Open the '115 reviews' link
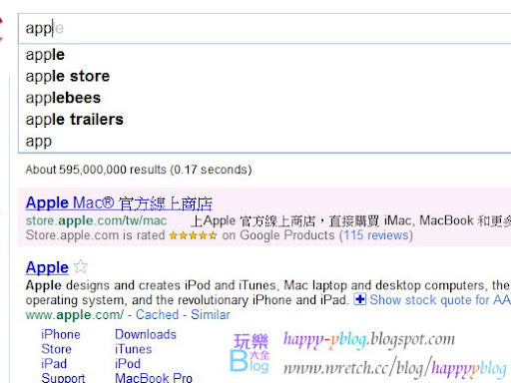This screenshot has height=383, width=511. [x=376, y=235]
